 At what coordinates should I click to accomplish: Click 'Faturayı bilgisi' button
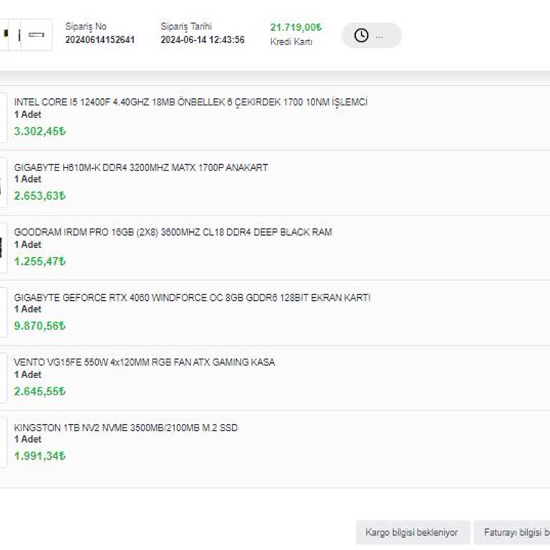[x=513, y=533]
